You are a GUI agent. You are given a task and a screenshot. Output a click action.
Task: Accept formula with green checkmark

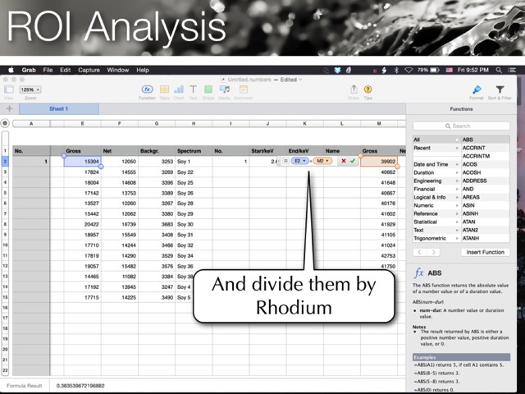[x=354, y=162]
